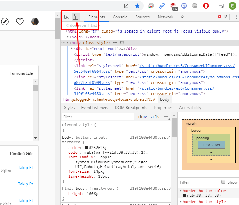Viewport: 239px width, 205px height.
Task: Expand border-bottom-style computed property
Action: [x=181, y=202]
